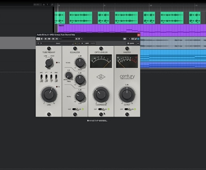Screen dimensions: 206x170
Task: Click the QC quick controls button
Action: pyautogui.click(x=133, y=39)
